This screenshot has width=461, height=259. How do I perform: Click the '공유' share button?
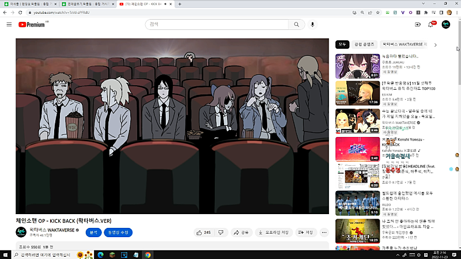241,233
